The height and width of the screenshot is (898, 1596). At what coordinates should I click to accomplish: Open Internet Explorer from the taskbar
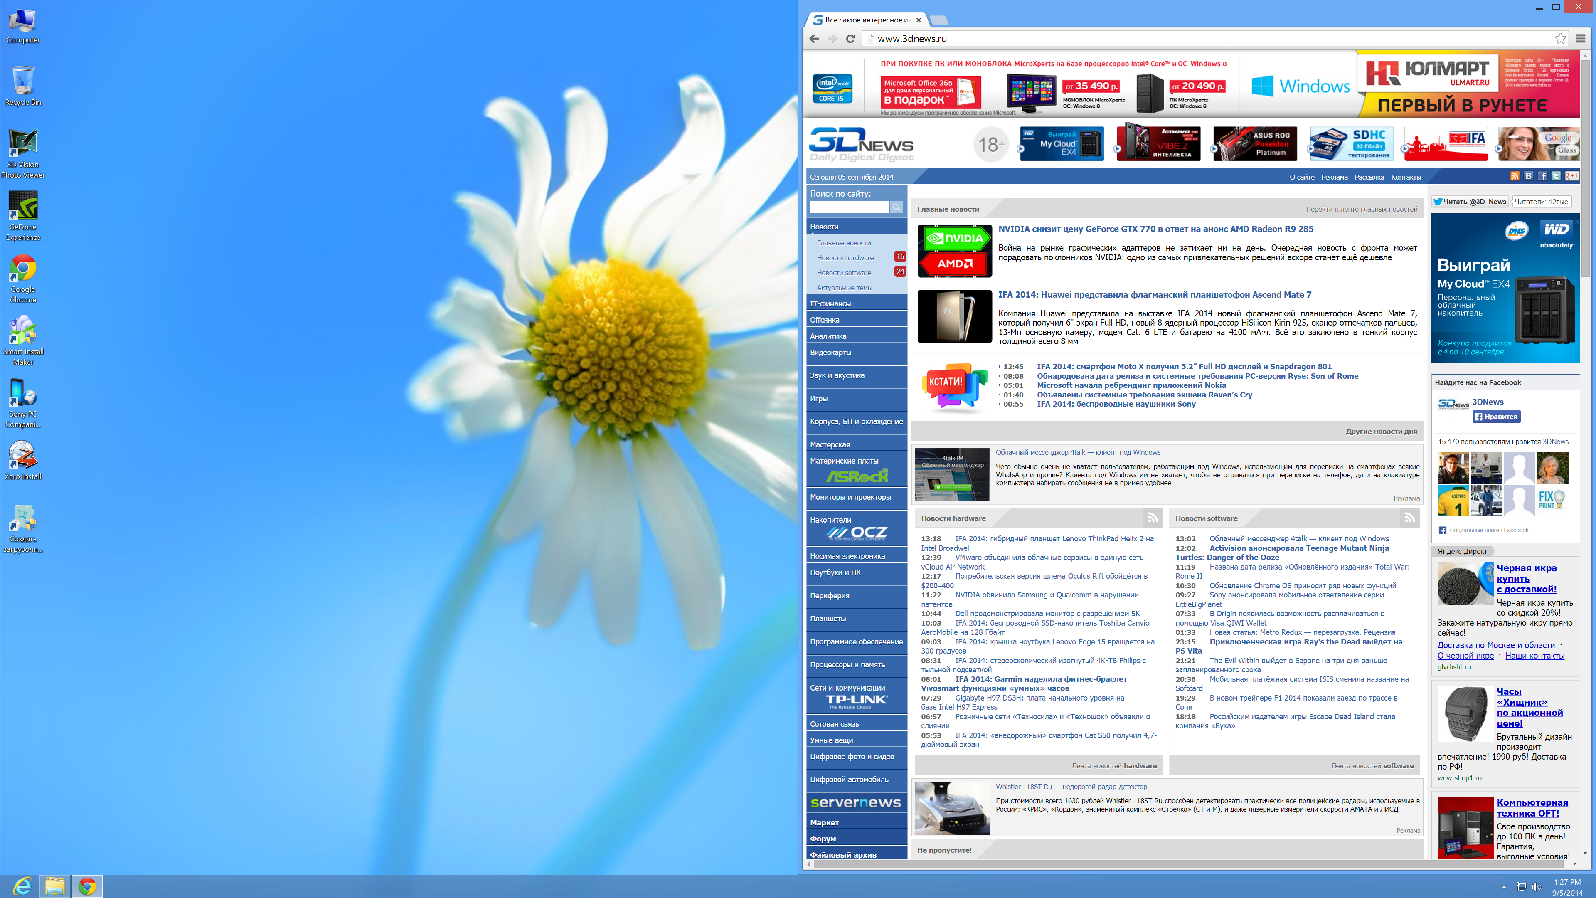point(23,886)
